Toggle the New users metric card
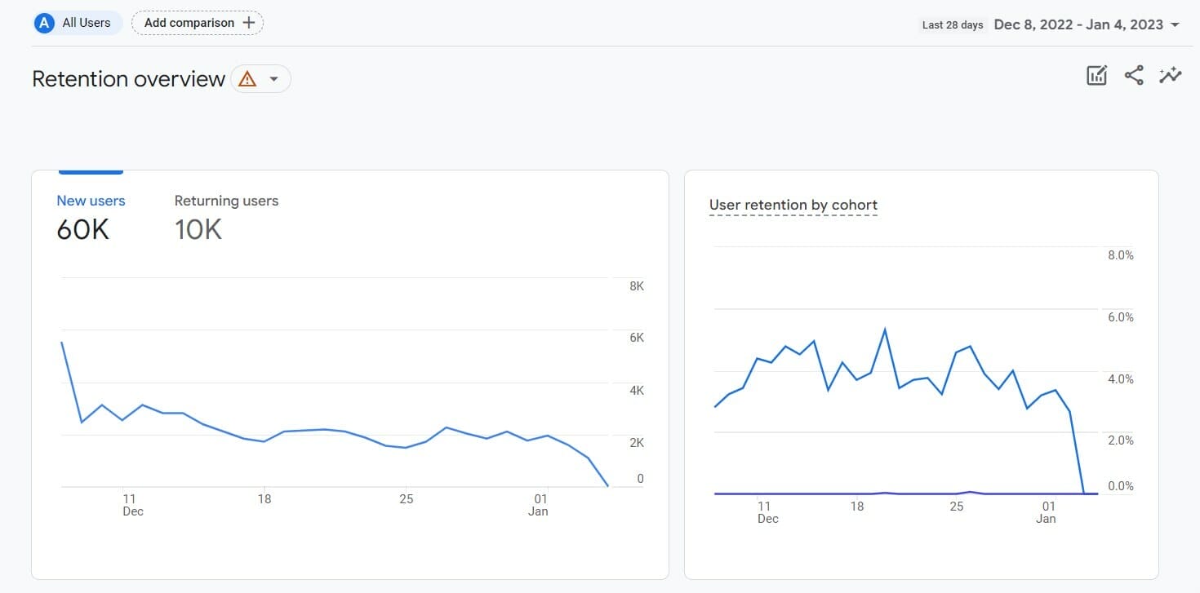 click(91, 216)
